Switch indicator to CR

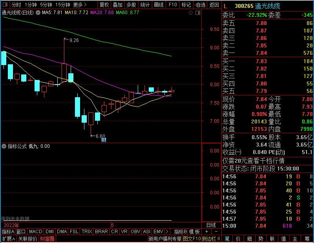point(114,232)
